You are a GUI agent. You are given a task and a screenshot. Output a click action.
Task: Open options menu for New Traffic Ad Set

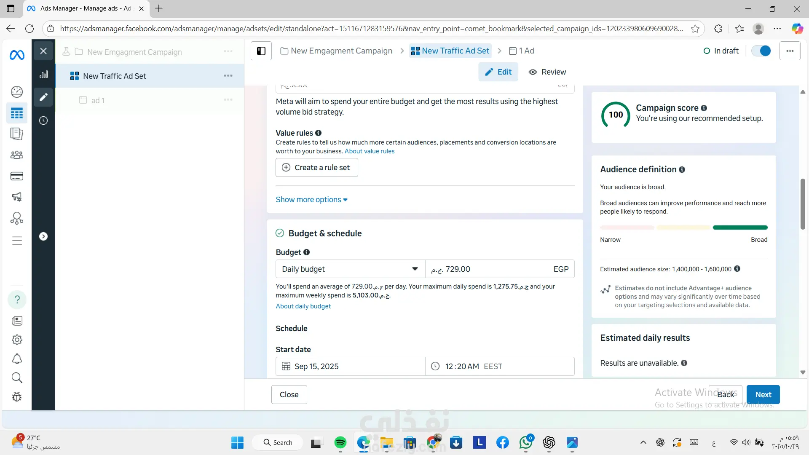[x=228, y=76]
